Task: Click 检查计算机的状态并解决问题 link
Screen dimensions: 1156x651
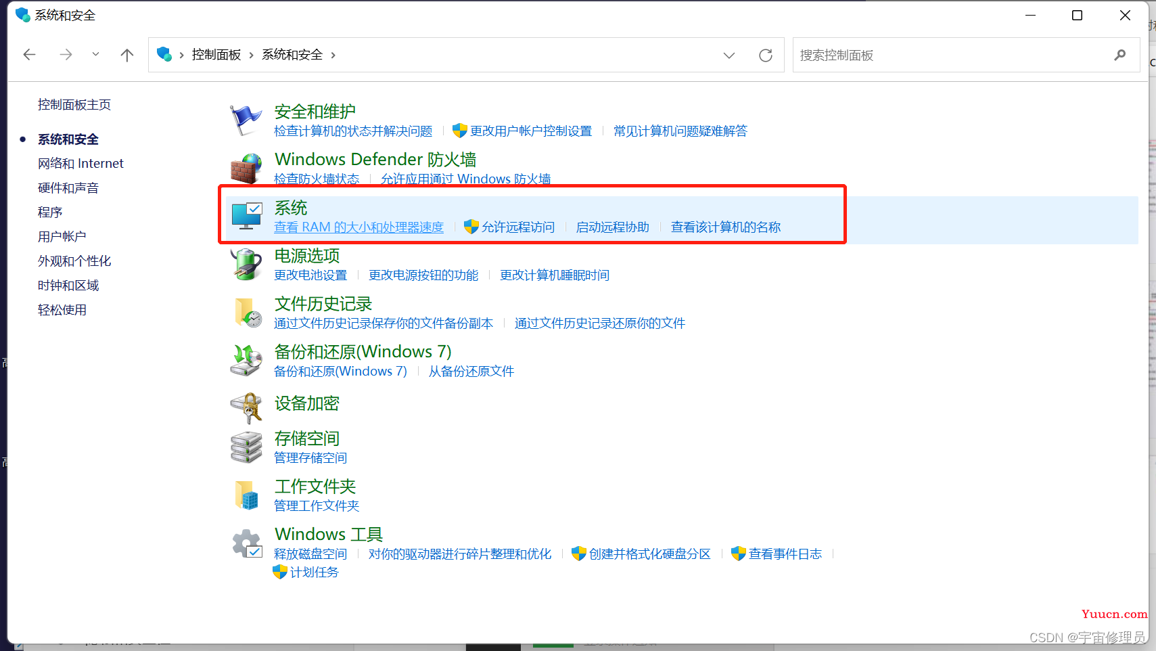Action: (353, 131)
